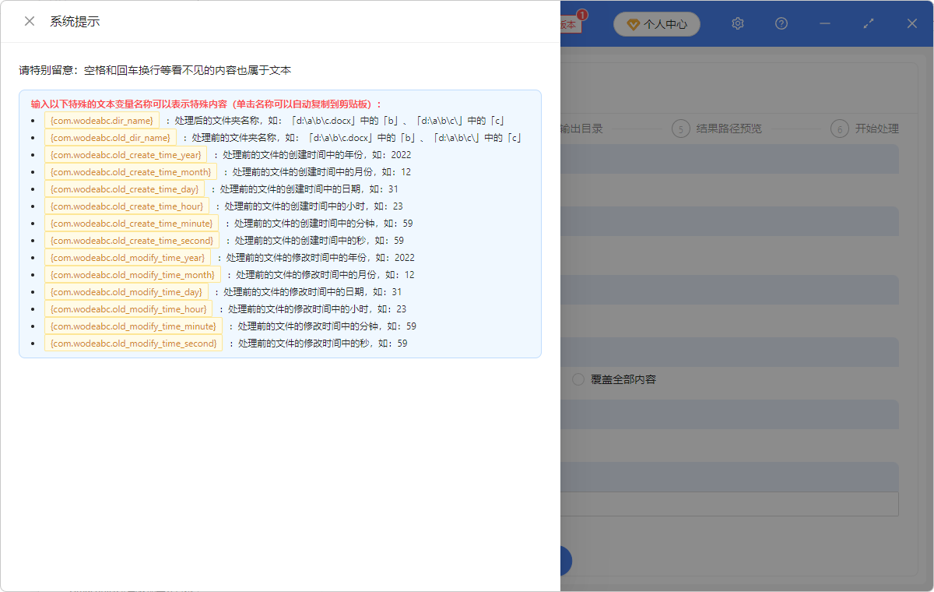Close the 系统提示 dialog with the X
The width and height of the screenshot is (934, 592).
pos(30,21)
